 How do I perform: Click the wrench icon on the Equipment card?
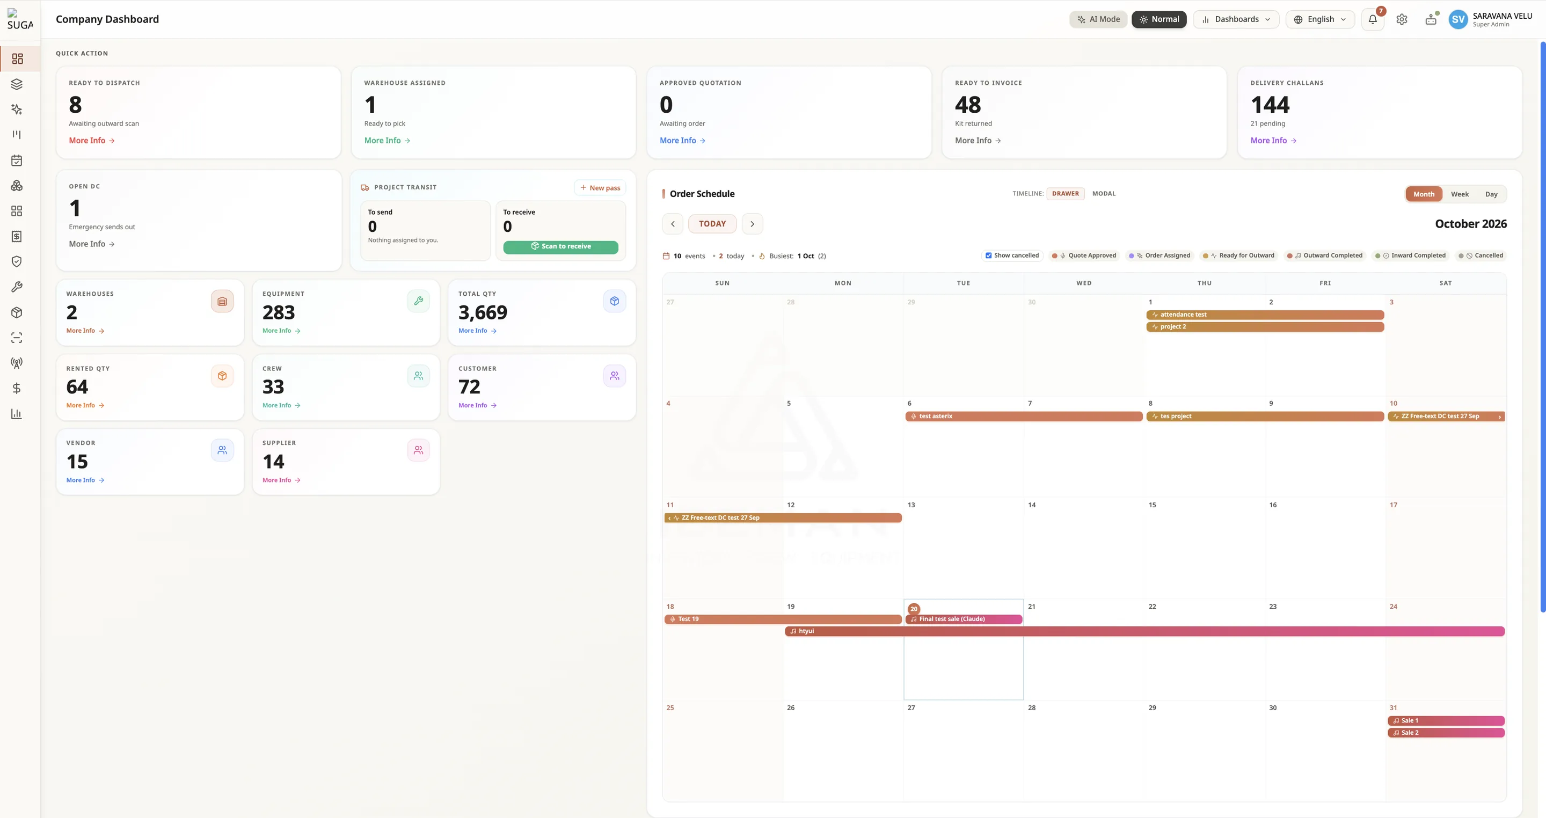click(418, 301)
